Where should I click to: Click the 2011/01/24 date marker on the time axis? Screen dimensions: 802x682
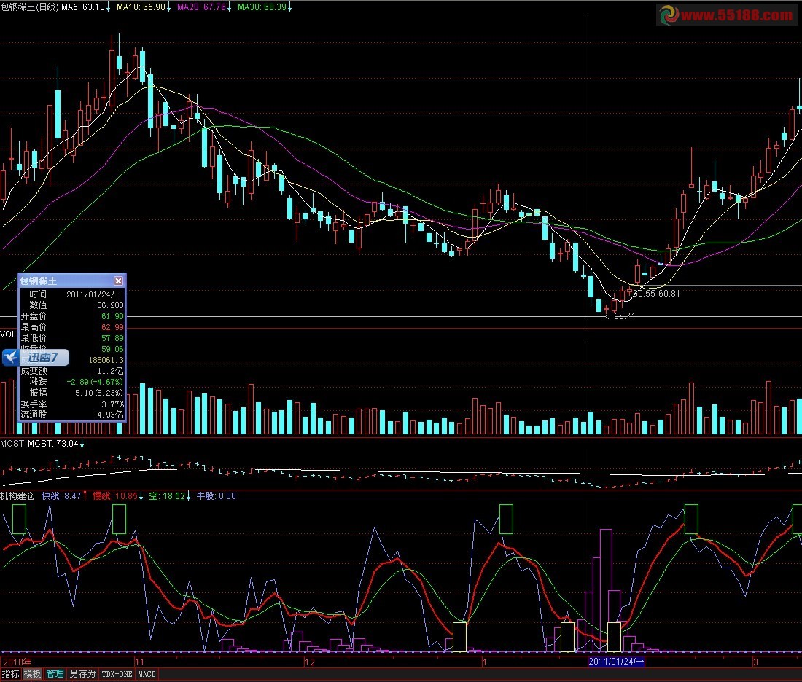tap(616, 662)
